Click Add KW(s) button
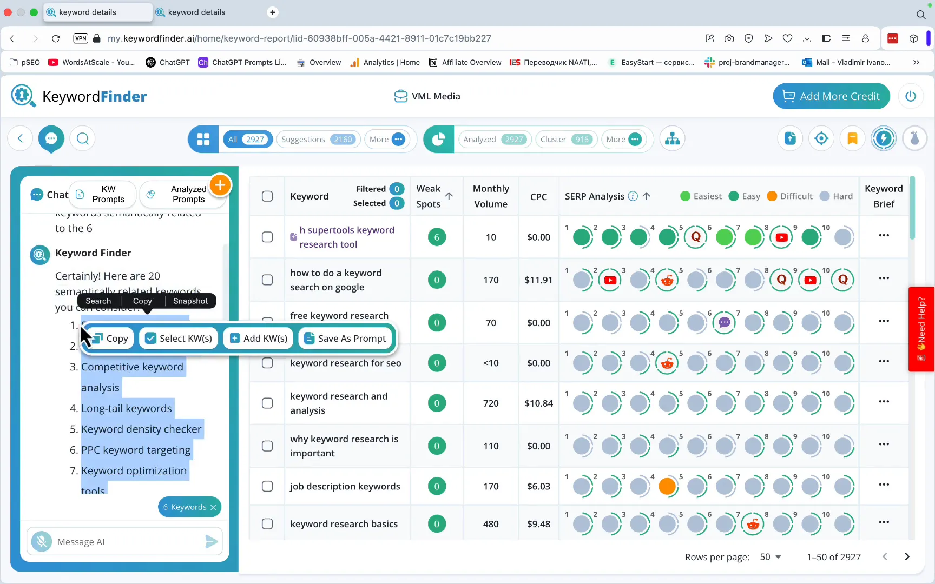The height and width of the screenshot is (584, 935). [x=259, y=339]
